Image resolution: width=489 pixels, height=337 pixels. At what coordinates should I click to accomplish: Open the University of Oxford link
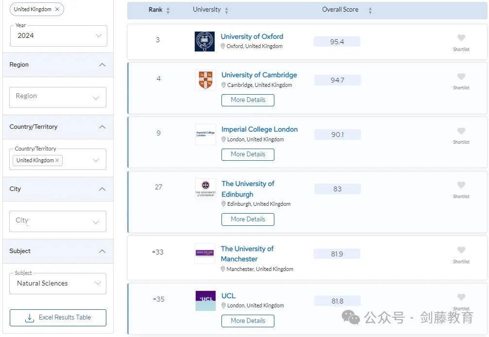[x=252, y=36]
